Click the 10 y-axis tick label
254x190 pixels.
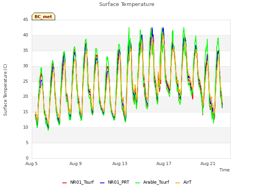coord(25,127)
